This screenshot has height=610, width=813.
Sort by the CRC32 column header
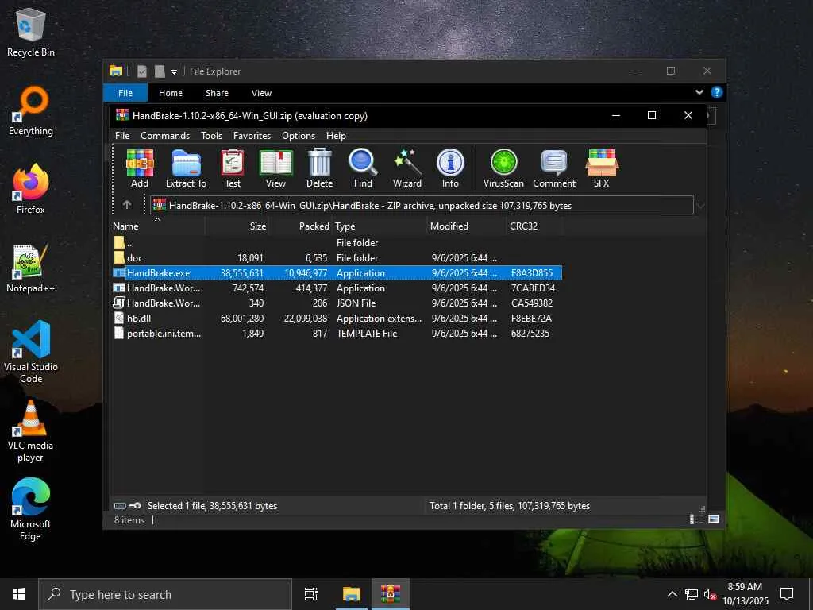point(534,226)
